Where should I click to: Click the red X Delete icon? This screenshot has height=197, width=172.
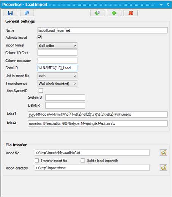pos(131,13)
